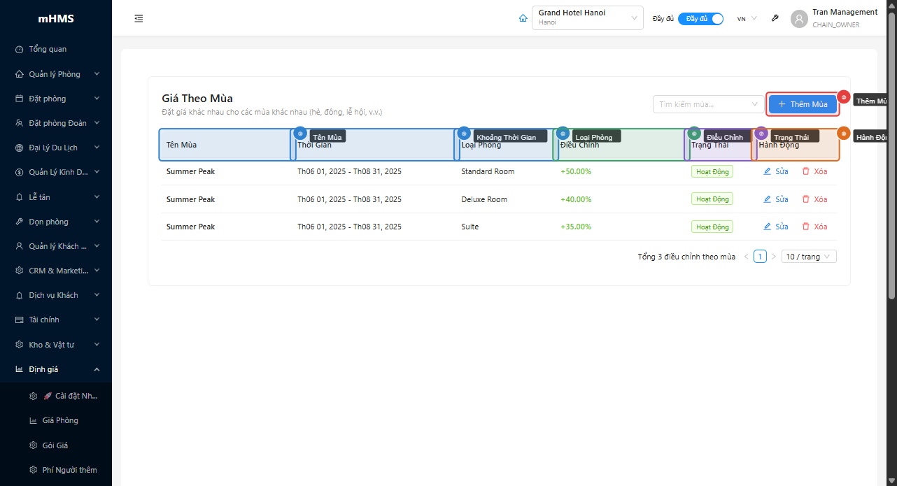Click the sidebar collapse menu icon

[139, 19]
